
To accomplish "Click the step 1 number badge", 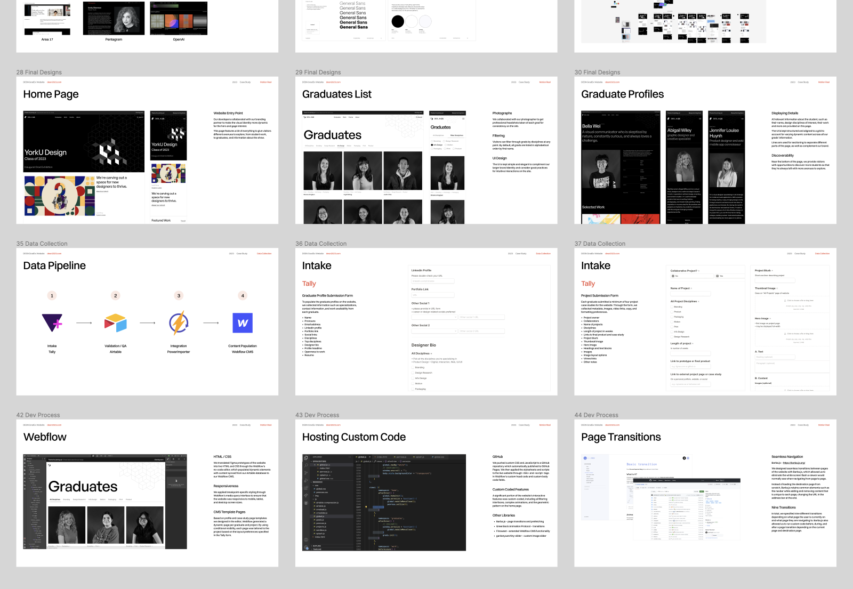I will [x=52, y=296].
